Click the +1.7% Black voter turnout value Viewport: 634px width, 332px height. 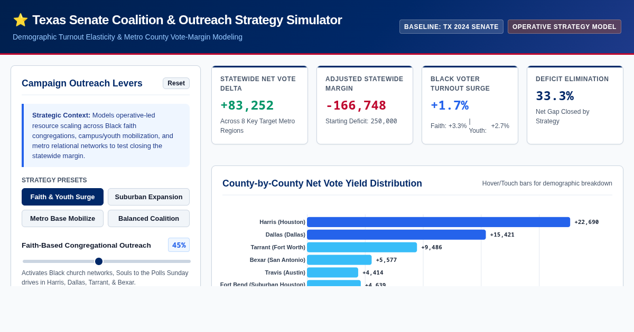pyautogui.click(x=450, y=105)
